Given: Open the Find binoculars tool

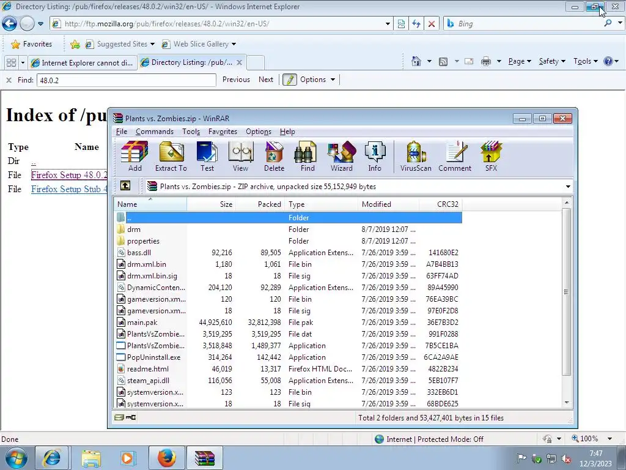Looking at the screenshot, I should pyautogui.click(x=307, y=156).
